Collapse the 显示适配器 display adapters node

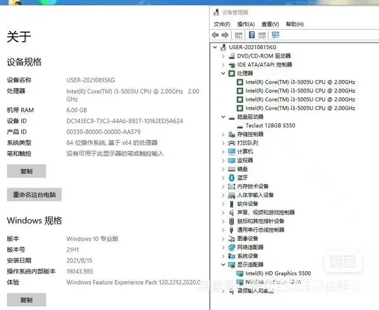point(223,265)
